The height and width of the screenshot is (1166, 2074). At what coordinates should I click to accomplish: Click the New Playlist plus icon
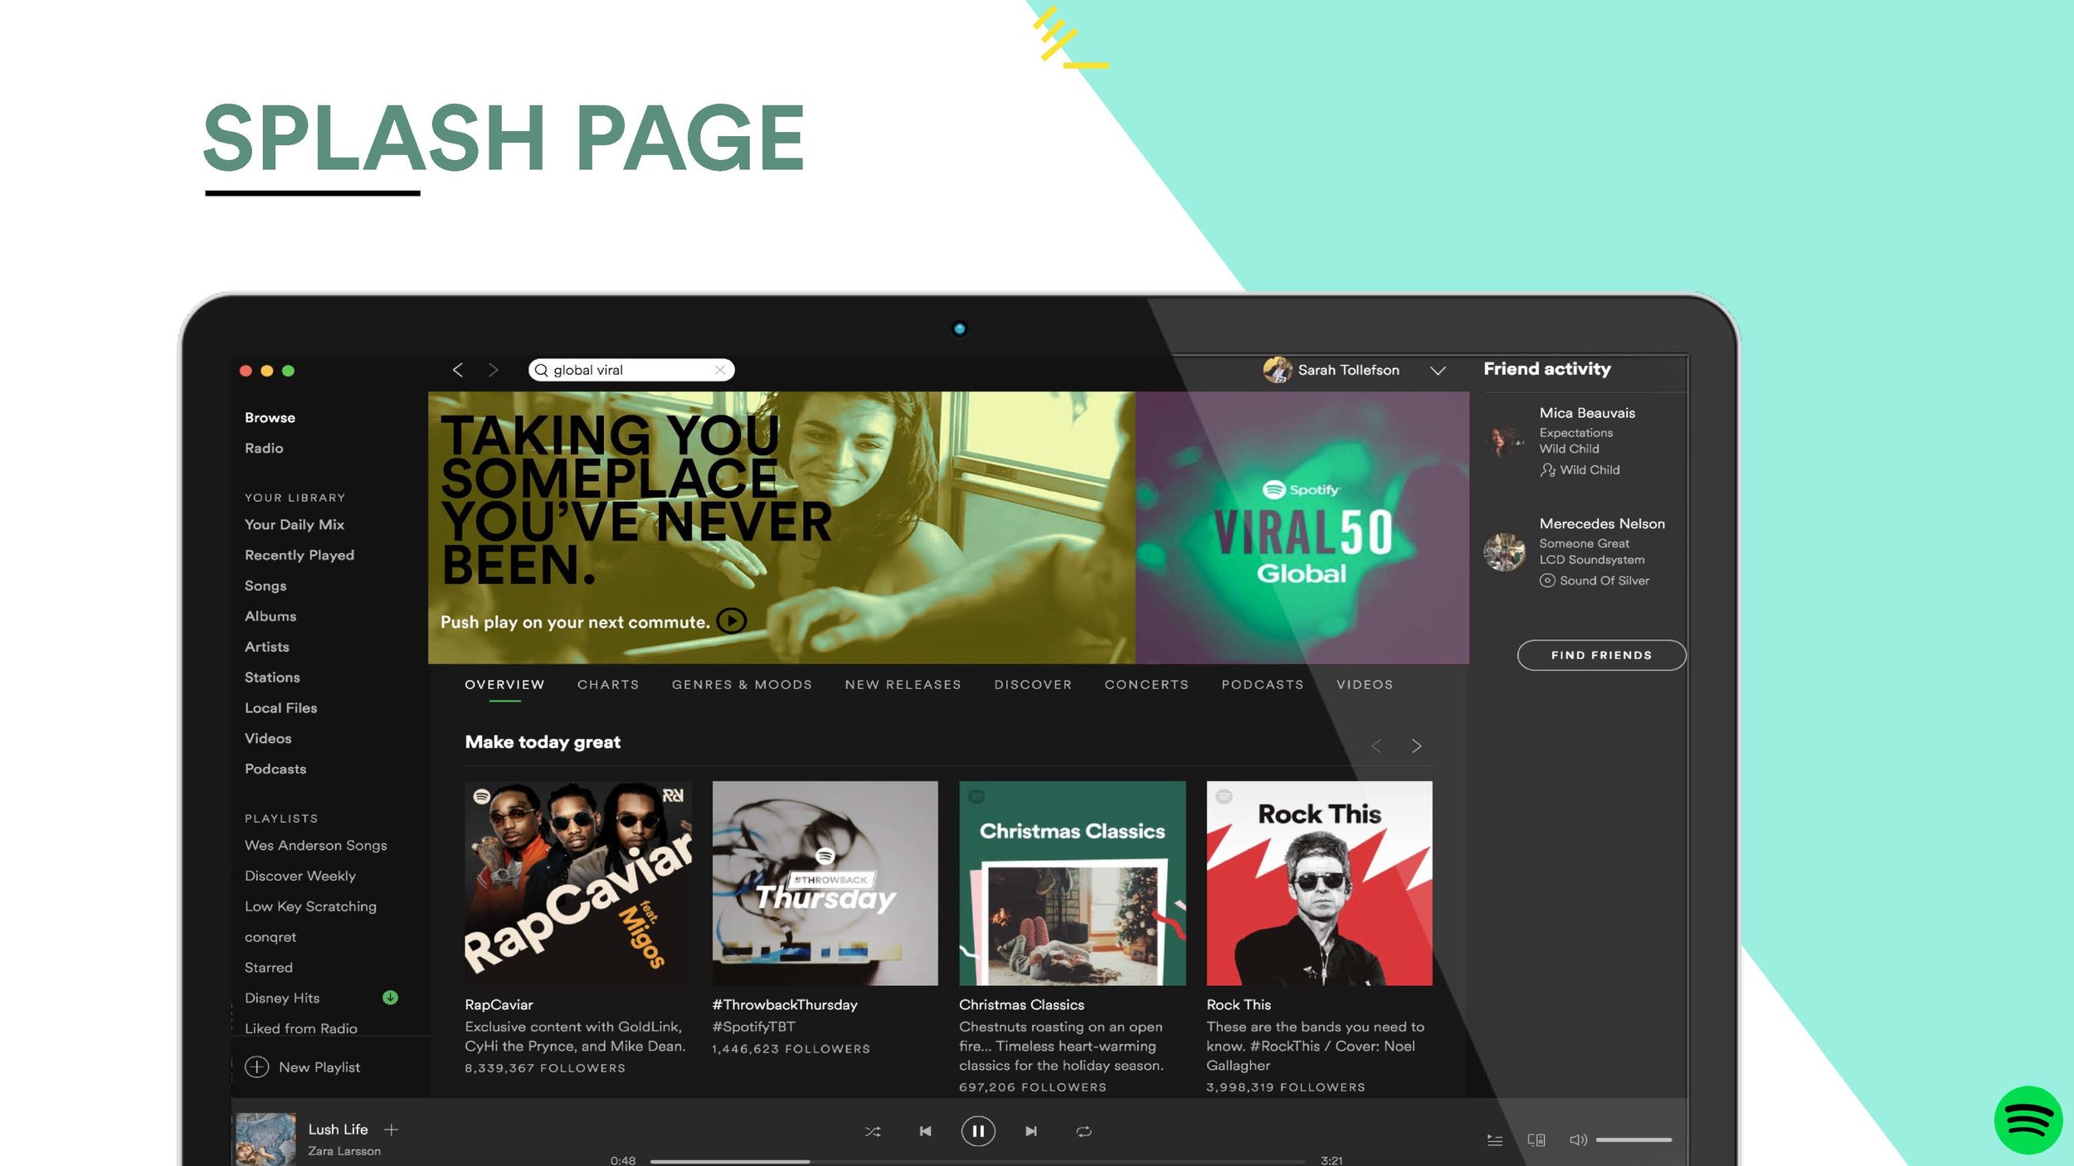tap(257, 1067)
